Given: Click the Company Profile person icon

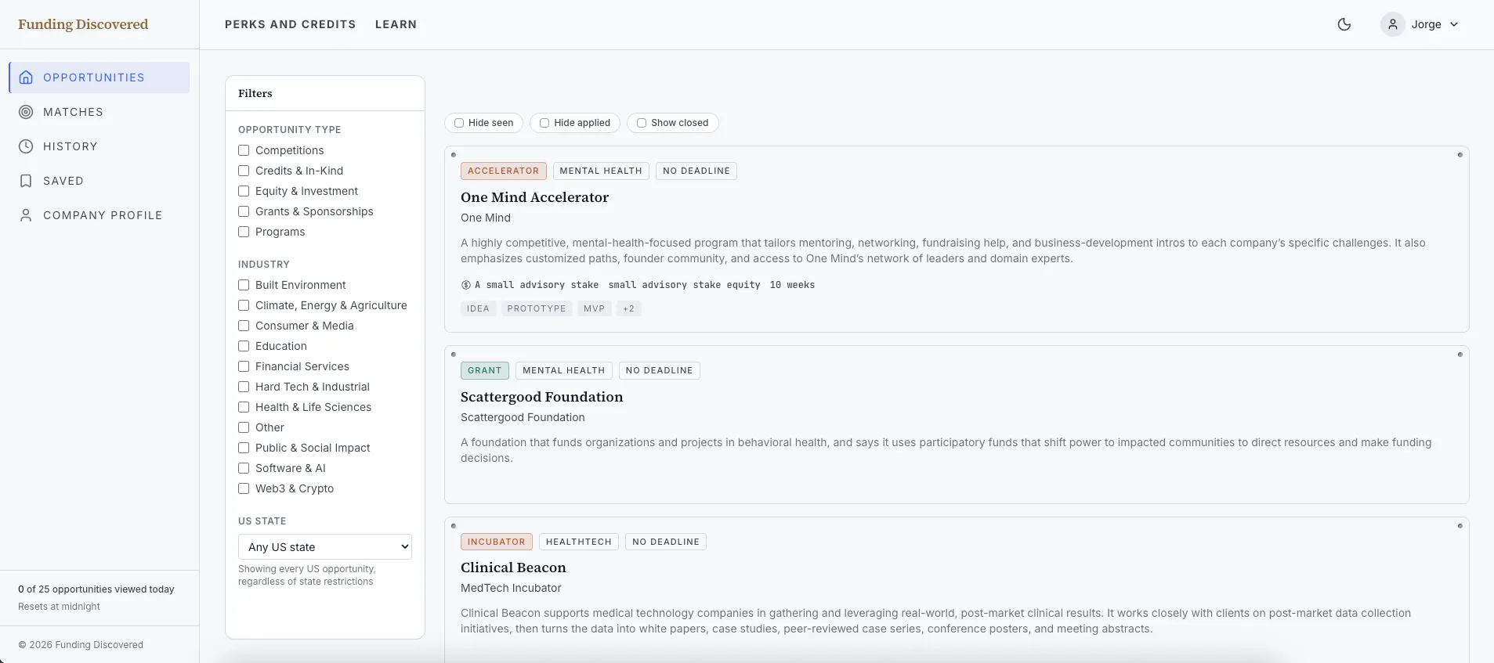Looking at the screenshot, I should [x=26, y=215].
